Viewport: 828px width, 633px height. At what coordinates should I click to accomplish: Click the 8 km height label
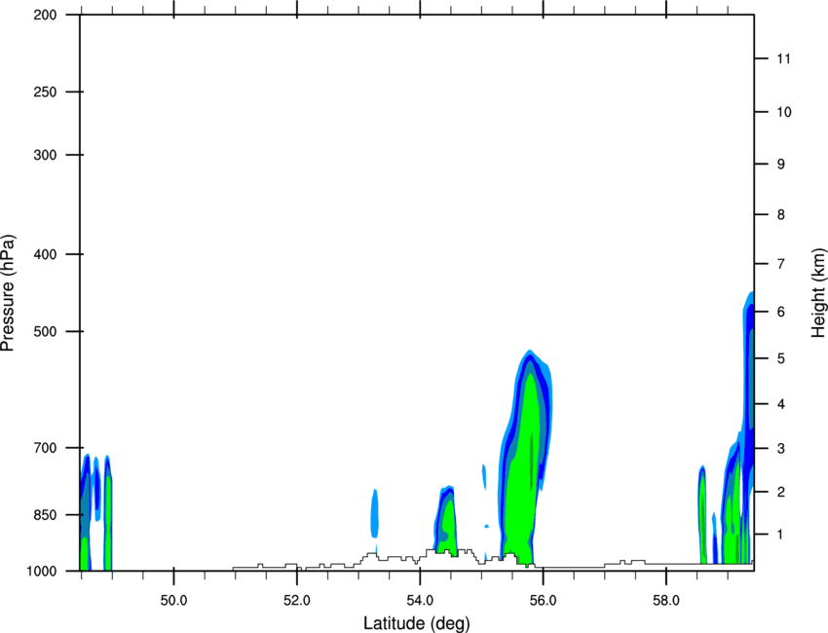[781, 215]
